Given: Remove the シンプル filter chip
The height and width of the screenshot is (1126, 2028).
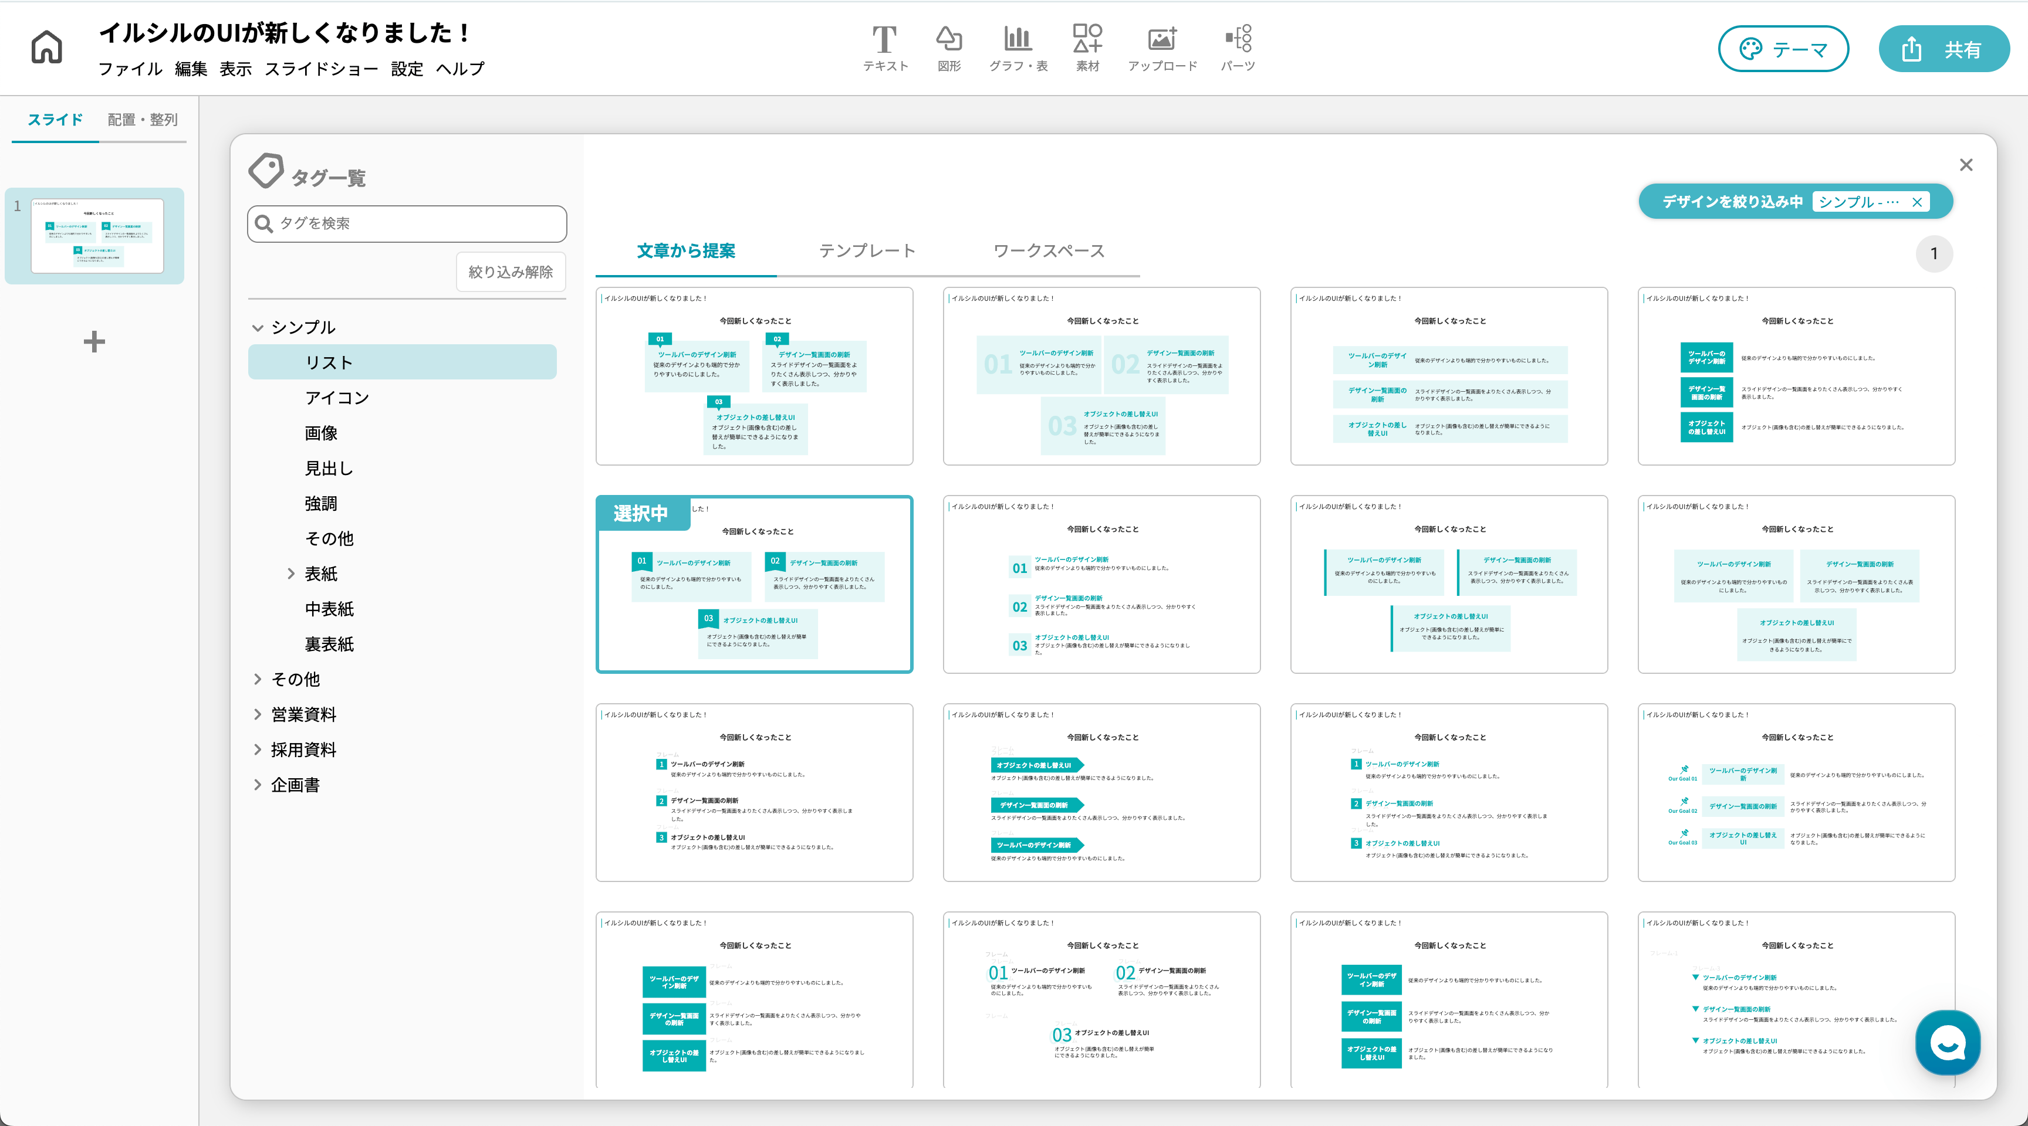Looking at the screenshot, I should [x=1917, y=202].
